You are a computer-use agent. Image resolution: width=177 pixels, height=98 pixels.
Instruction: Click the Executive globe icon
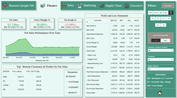(x=127, y=6)
